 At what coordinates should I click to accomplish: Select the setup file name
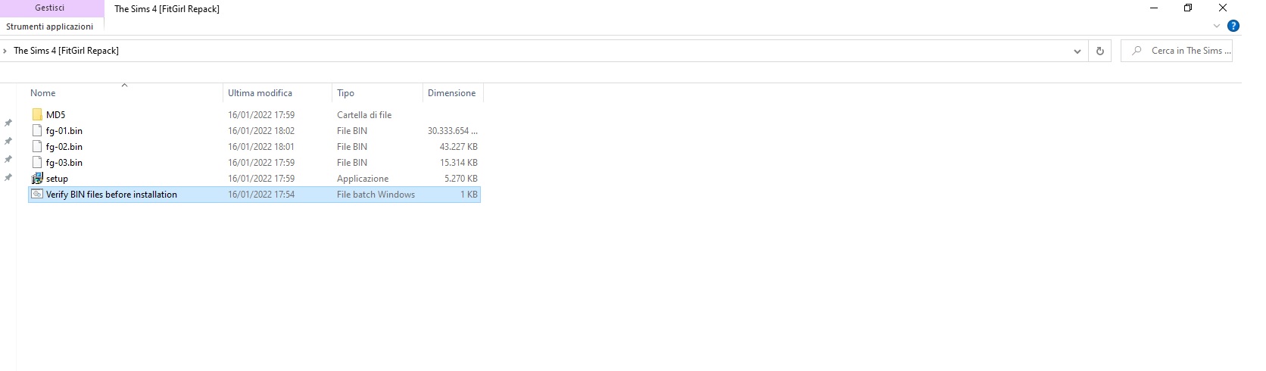57,179
